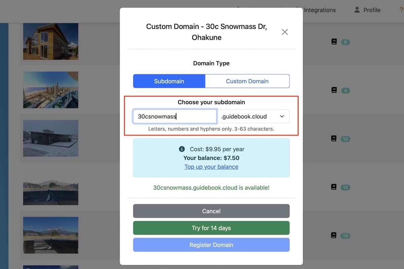
Task: Focus the subdomain name input field
Action: pyautogui.click(x=175, y=116)
